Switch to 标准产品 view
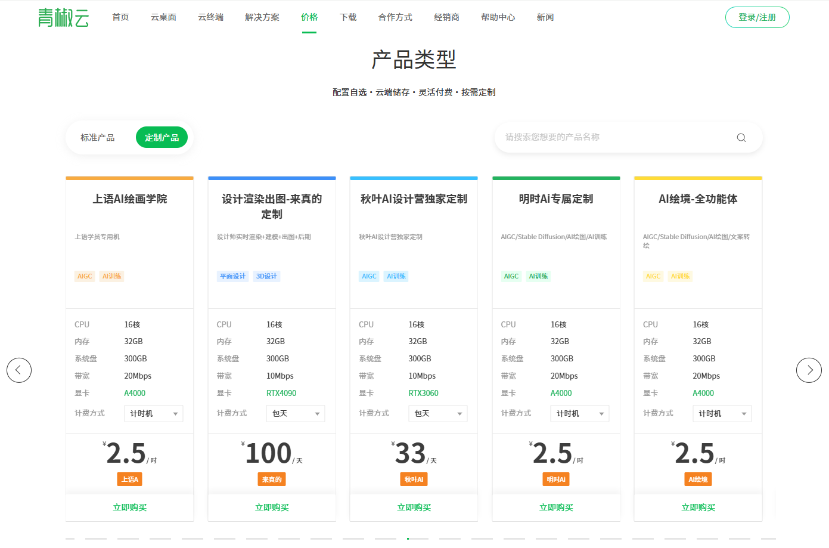Image resolution: width=829 pixels, height=548 pixels. [98, 137]
